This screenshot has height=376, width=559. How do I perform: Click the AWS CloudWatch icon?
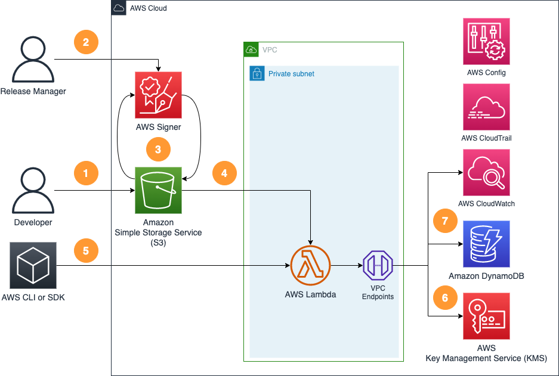click(x=486, y=172)
